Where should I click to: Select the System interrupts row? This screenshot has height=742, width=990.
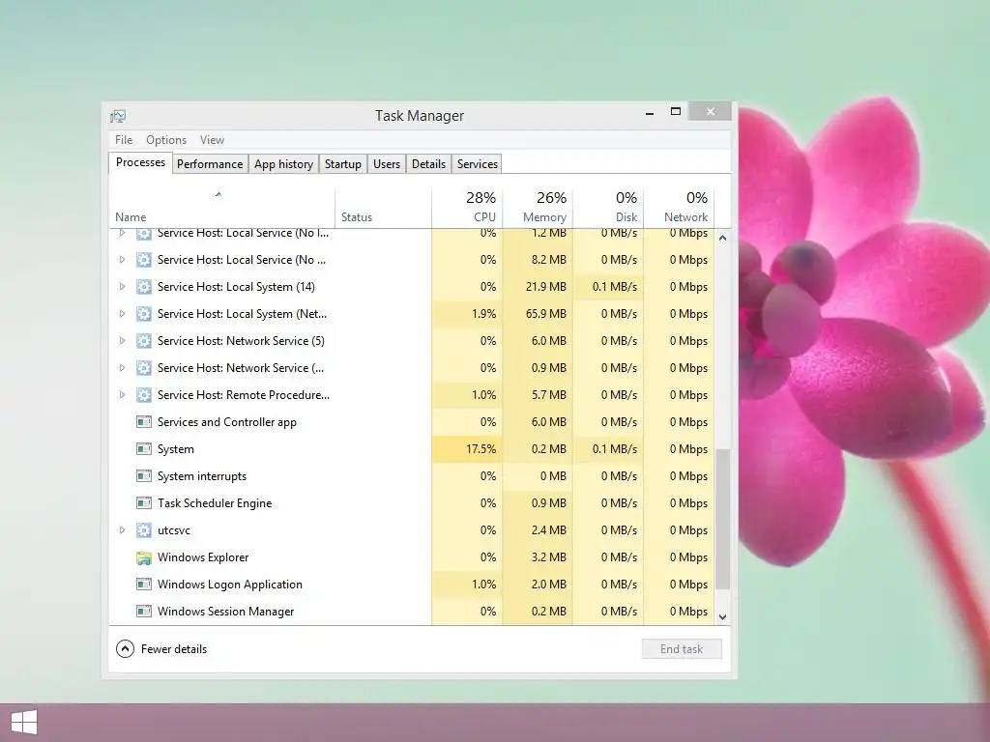coord(412,476)
